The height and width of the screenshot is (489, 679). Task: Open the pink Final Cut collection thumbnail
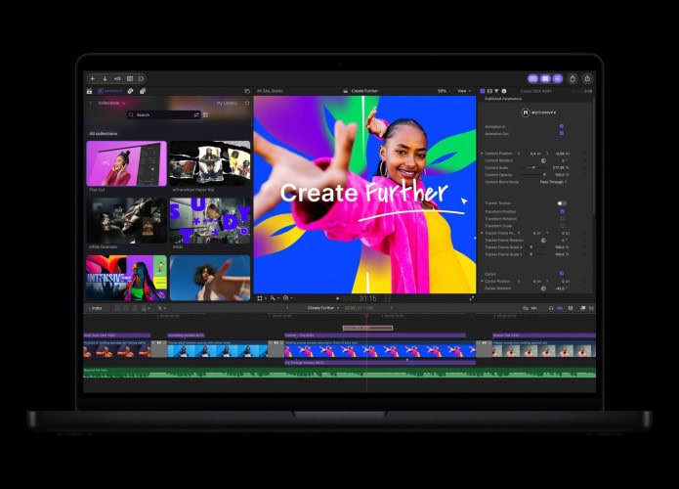click(x=126, y=163)
